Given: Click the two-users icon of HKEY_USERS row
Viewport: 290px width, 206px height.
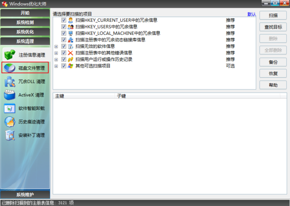Looking at the screenshot, I should [x=71, y=27].
